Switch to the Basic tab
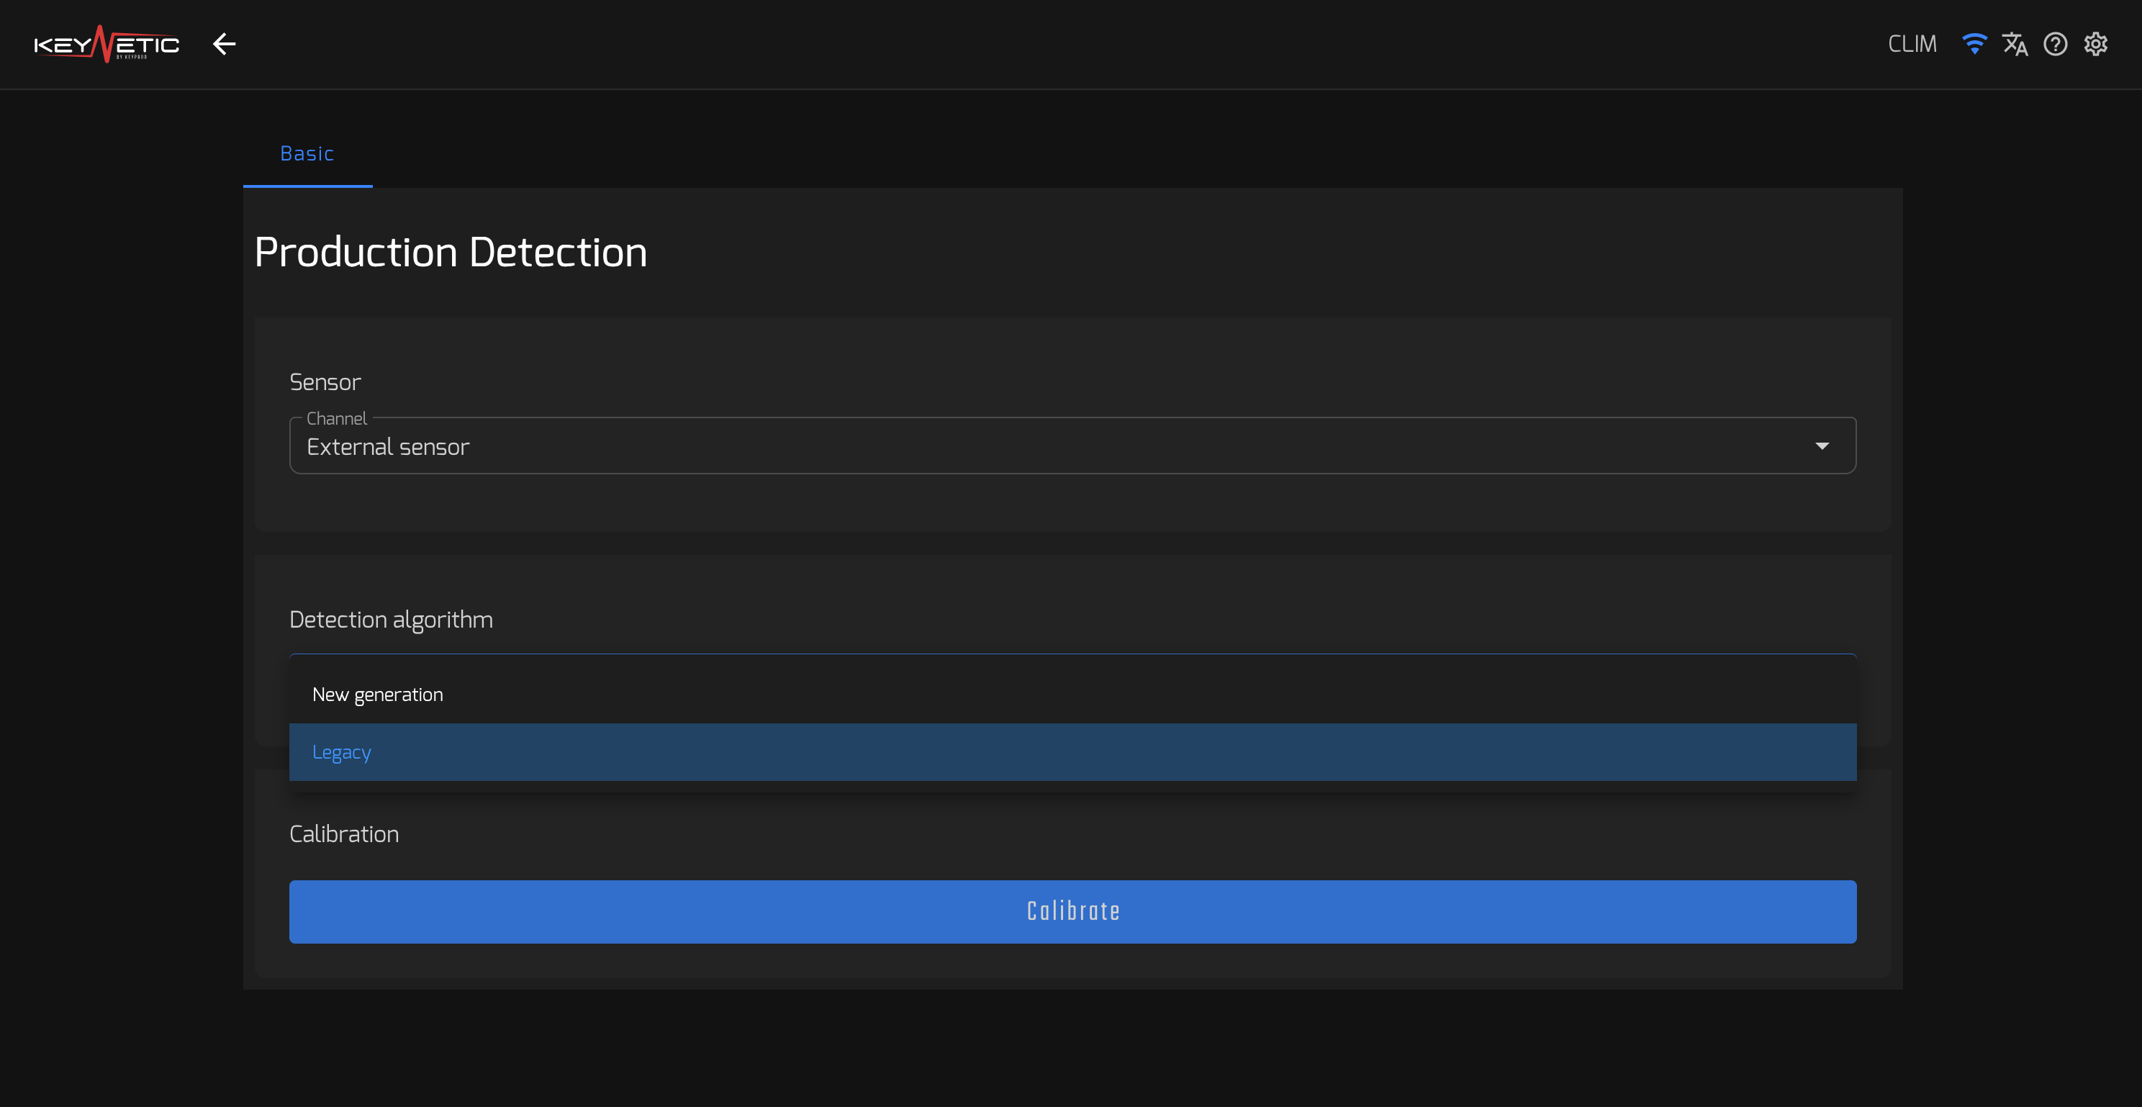This screenshot has width=2142, height=1107. (x=307, y=154)
